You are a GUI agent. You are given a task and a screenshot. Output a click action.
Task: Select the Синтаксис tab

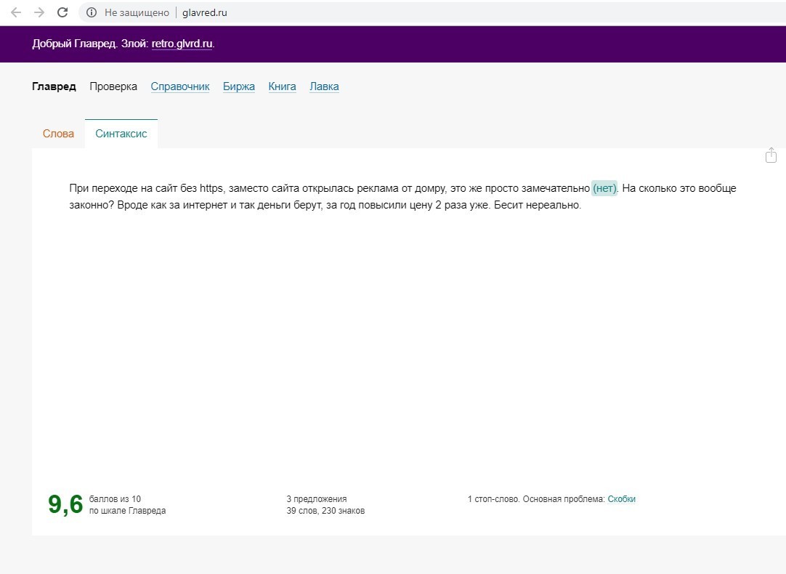[121, 134]
